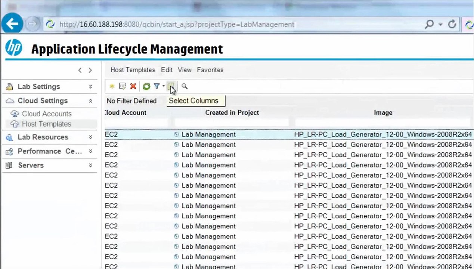This screenshot has height=269, width=474.
Task: Sort by the Created in Project column header
Action: (232, 112)
